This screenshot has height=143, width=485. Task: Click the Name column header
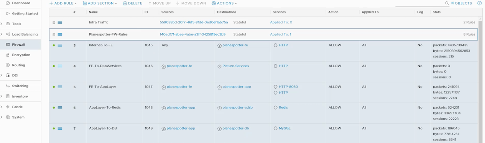[x=93, y=12]
